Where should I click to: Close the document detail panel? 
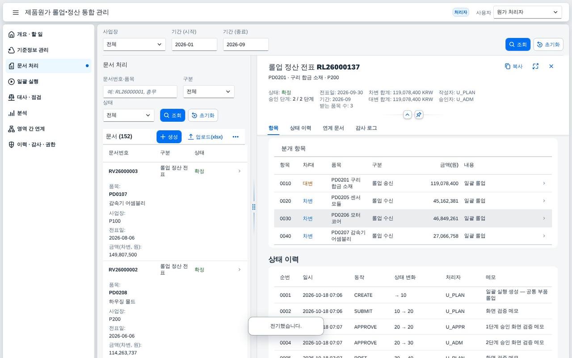click(x=551, y=66)
